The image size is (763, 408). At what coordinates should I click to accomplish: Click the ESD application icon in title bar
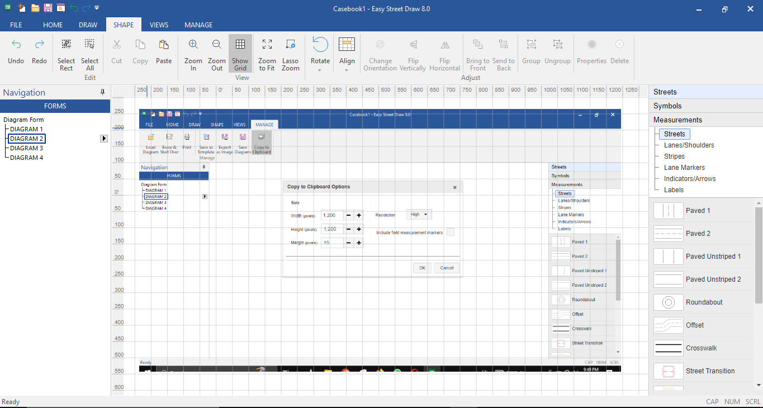[x=8, y=8]
